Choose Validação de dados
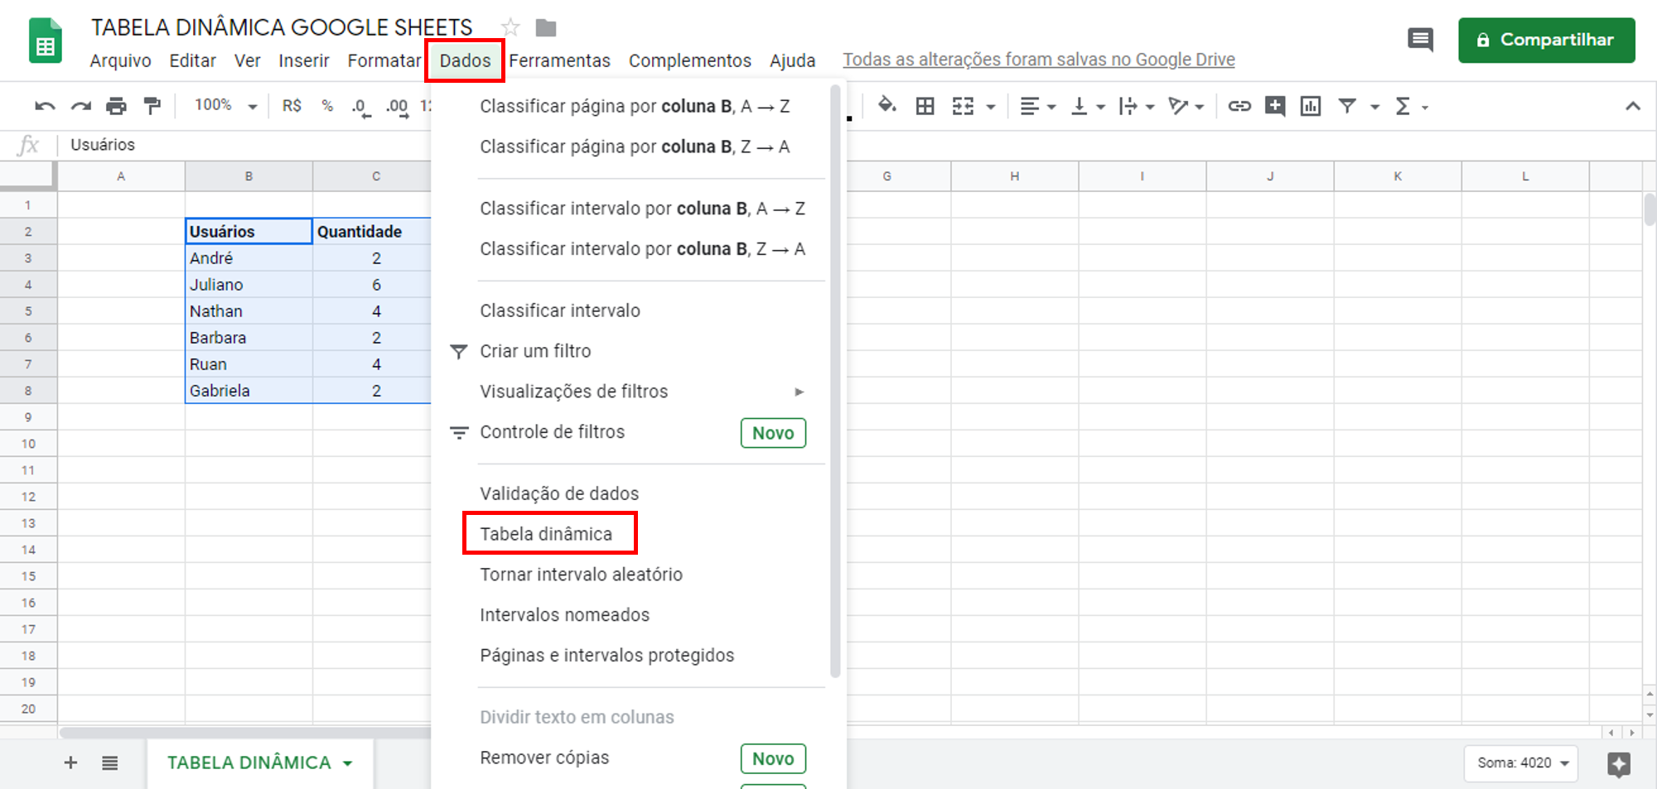This screenshot has width=1657, height=789. tap(559, 493)
